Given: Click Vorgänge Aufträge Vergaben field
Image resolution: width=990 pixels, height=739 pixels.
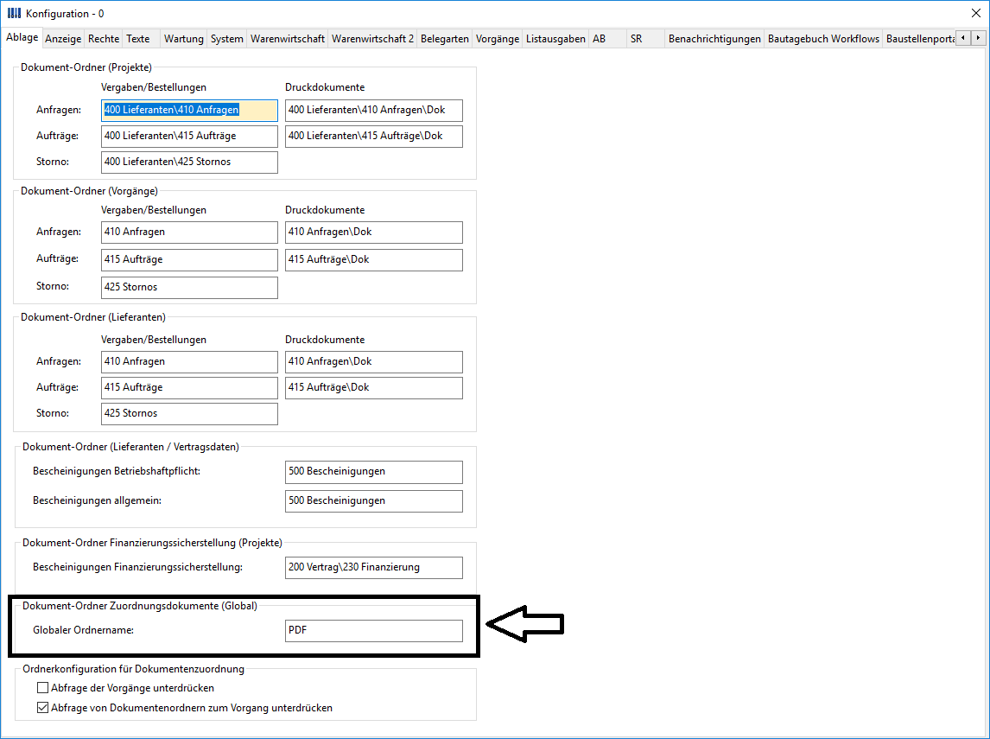Looking at the screenshot, I should pos(189,260).
